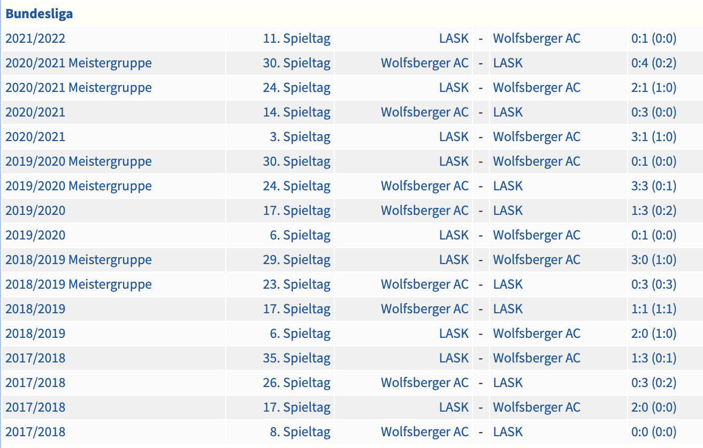Open the 0:3 (0:3) match result
Viewport: 703px width, 448px height.
click(x=654, y=284)
